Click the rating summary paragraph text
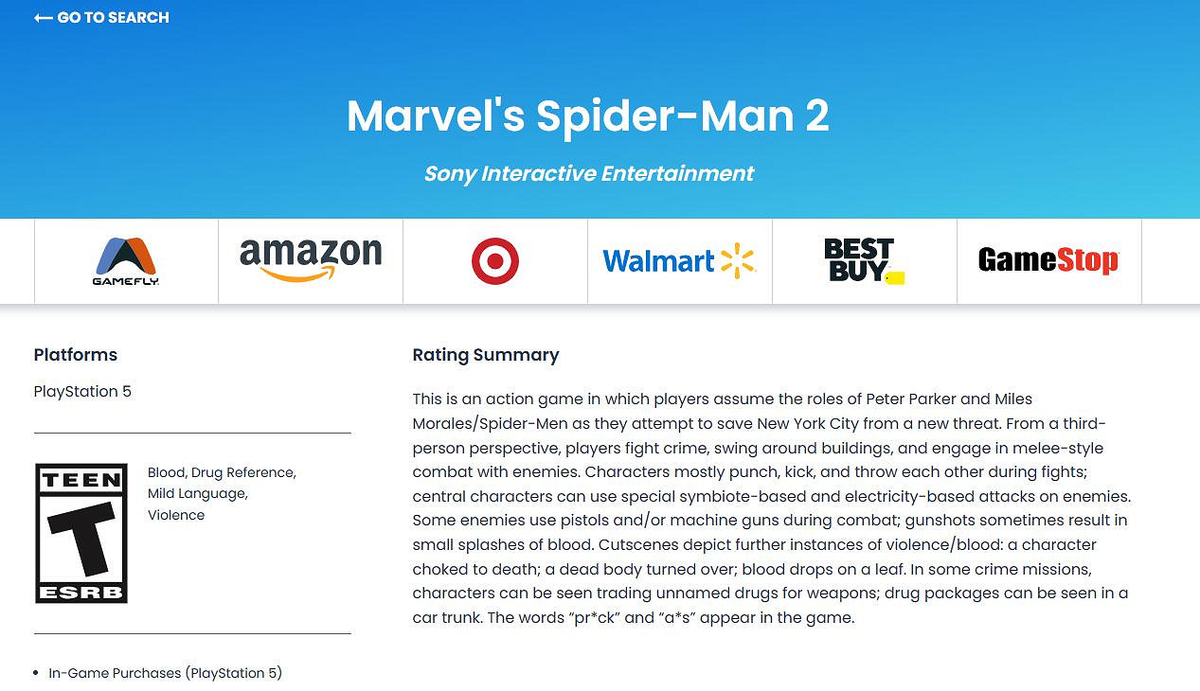The width and height of the screenshot is (1200, 691). pos(771,508)
